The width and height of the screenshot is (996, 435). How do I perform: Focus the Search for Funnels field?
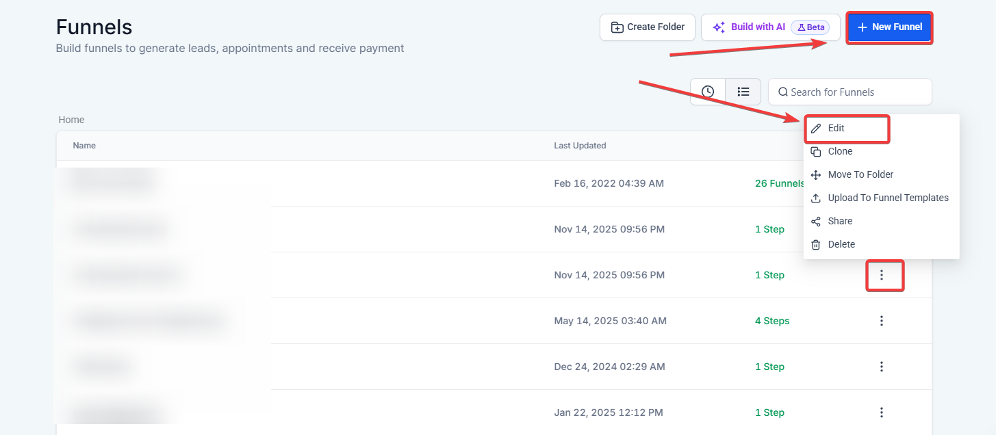tap(856, 92)
